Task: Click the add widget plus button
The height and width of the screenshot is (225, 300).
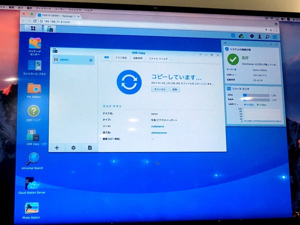Action: tap(225, 43)
